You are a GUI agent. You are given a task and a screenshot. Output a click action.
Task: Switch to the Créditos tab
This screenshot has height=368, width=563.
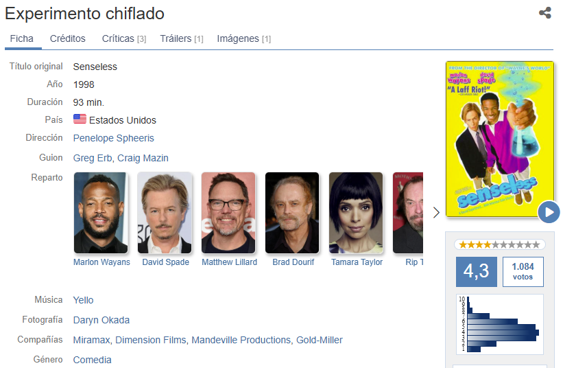pos(67,38)
